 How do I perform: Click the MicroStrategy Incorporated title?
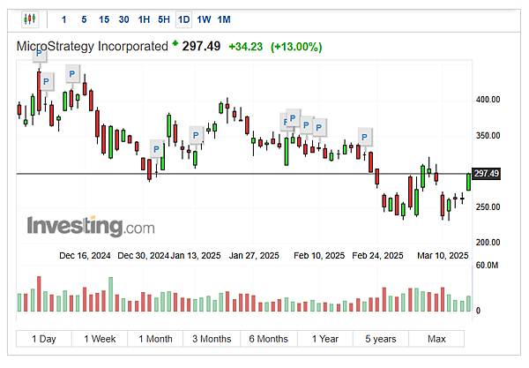92,46
